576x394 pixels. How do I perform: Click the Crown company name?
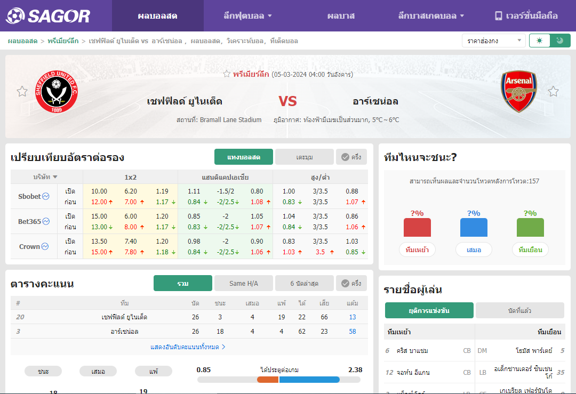(x=29, y=246)
